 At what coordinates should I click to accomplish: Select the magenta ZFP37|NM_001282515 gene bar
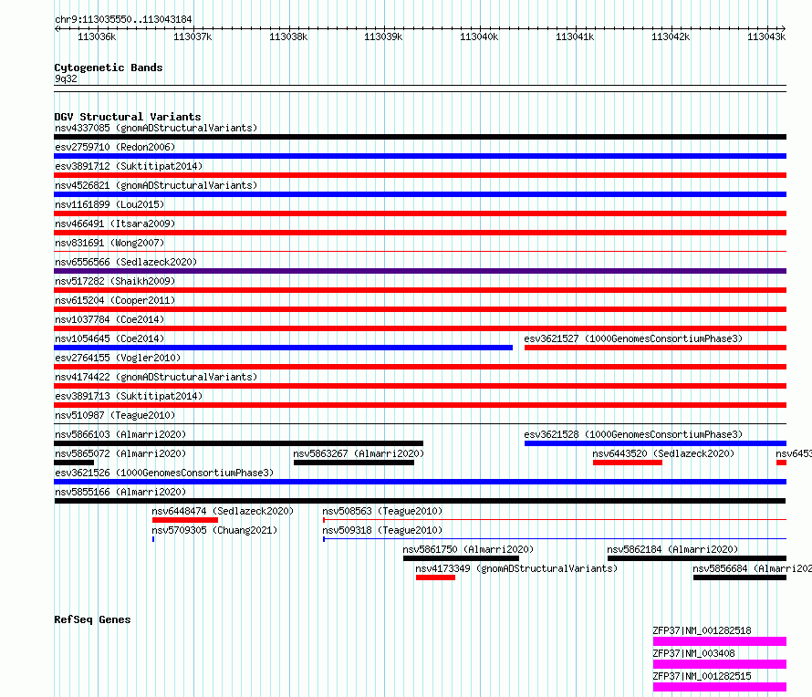click(x=720, y=687)
